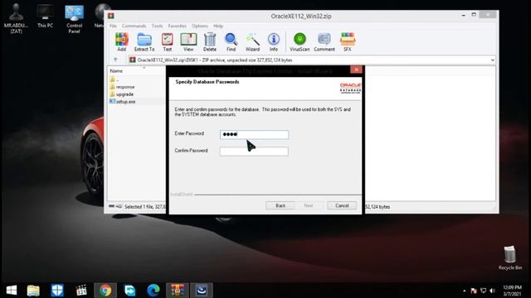The width and height of the screenshot is (531, 298).
Task: Expand the archive path dropdown arrow
Action: click(x=492, y=60)
